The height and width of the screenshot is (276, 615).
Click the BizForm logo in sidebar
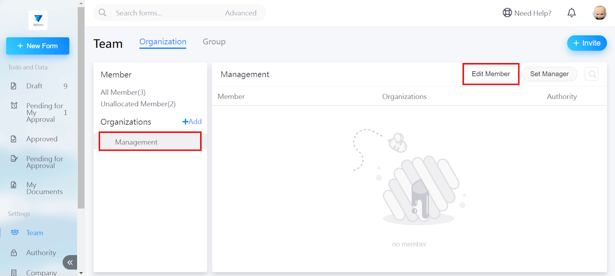click(38, 20)
